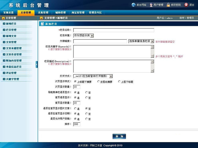Open the 栏目所属 top-level category dropdown
Viewport: 198px width, 148px height.
92,35
